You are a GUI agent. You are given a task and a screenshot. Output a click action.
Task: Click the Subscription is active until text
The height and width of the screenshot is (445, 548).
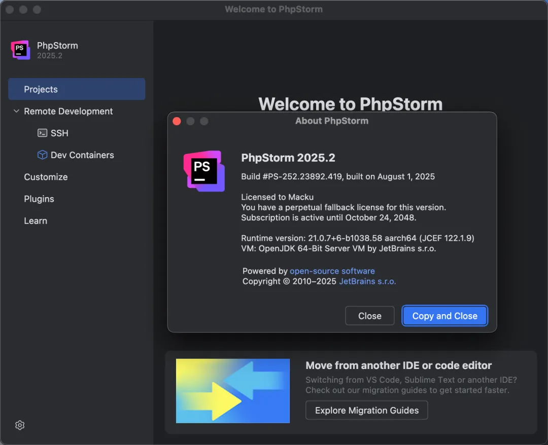(328, 217)
